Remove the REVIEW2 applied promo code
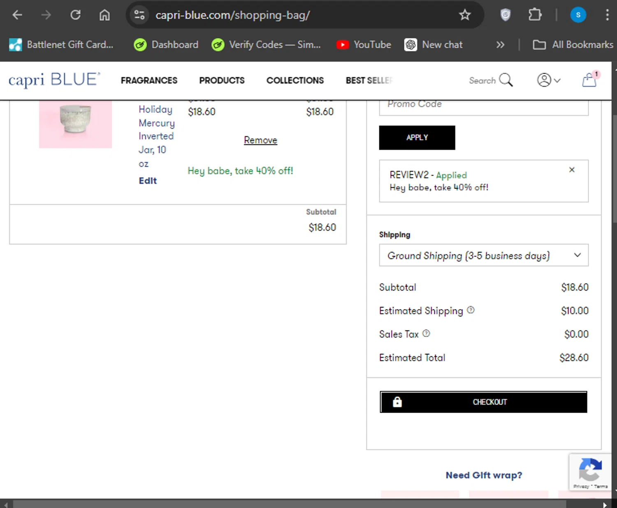Viewport: 617px width, 508px height. pyautogui.click(x=572, y=170)
